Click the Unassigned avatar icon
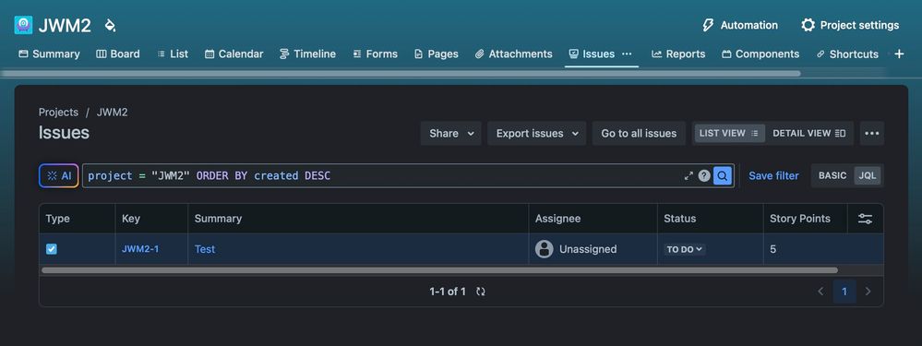The image size is (922, 346). pos(544,249)
